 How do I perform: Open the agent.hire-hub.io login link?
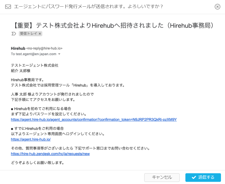pos(31,139)
